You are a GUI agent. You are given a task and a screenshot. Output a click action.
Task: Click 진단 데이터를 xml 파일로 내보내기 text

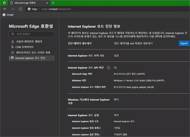click(x=133, y=43)
